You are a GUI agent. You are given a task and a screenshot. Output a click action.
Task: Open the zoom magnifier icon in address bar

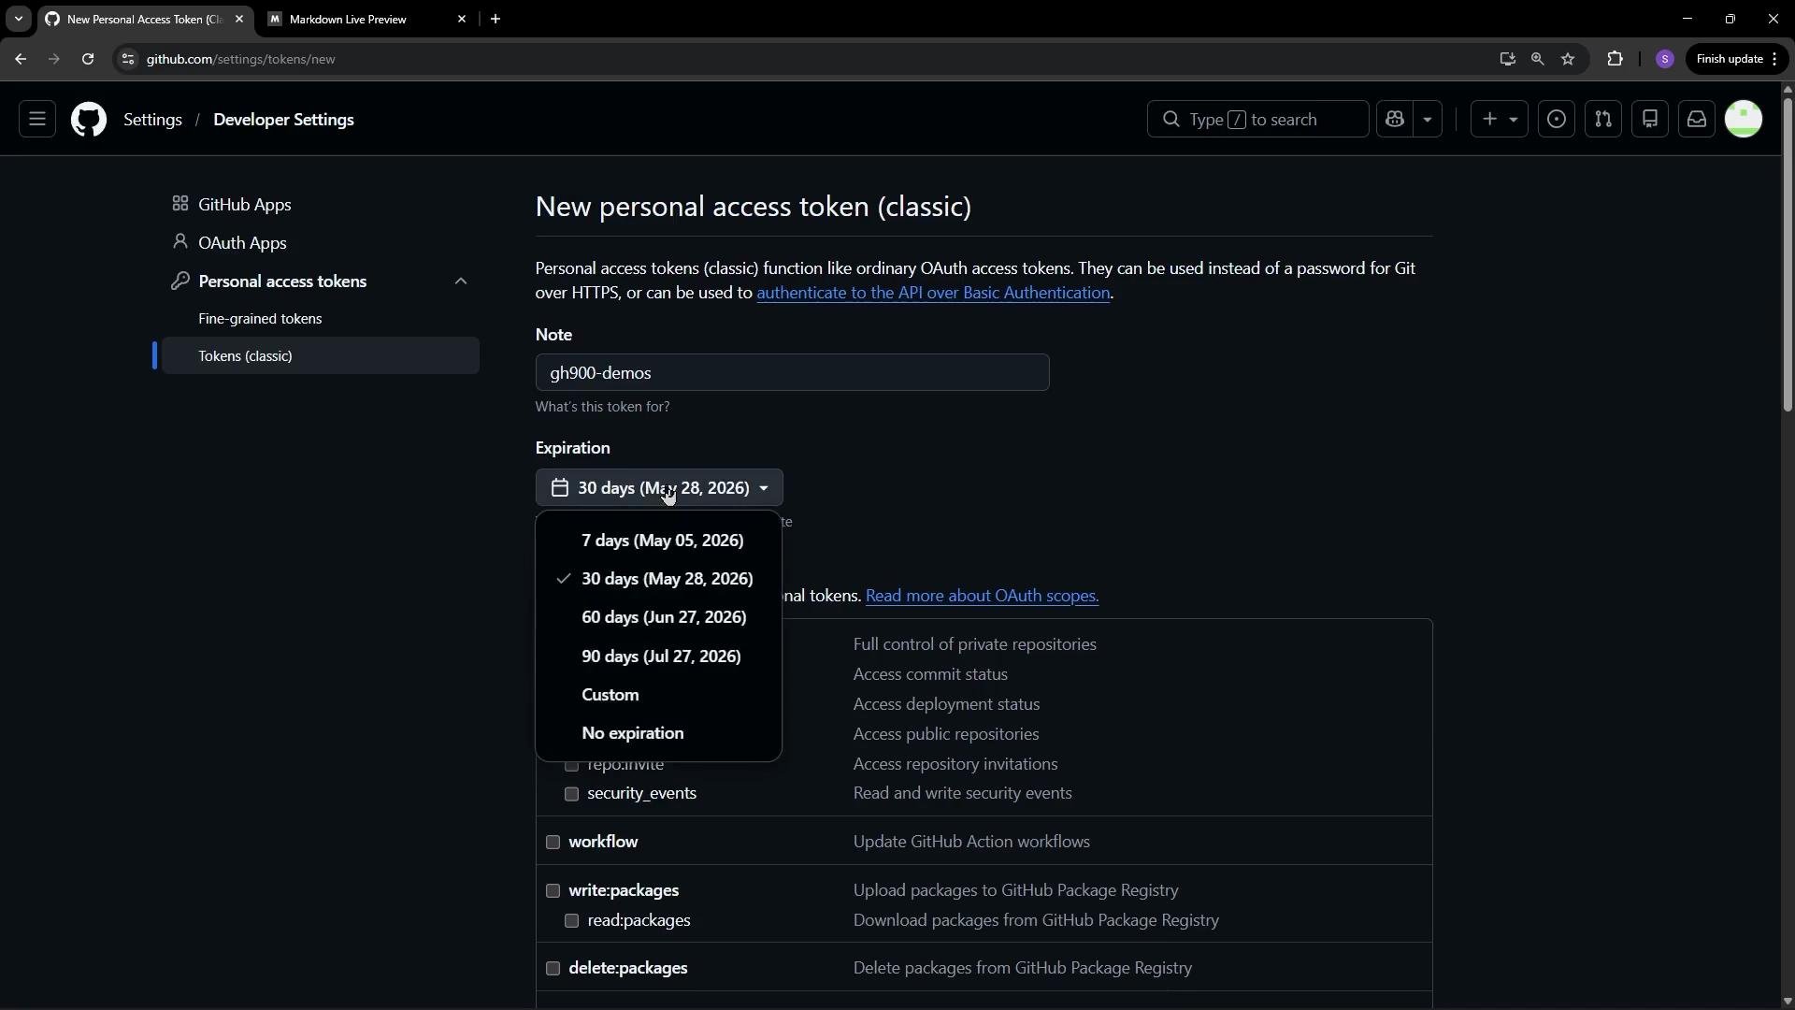1538,59
